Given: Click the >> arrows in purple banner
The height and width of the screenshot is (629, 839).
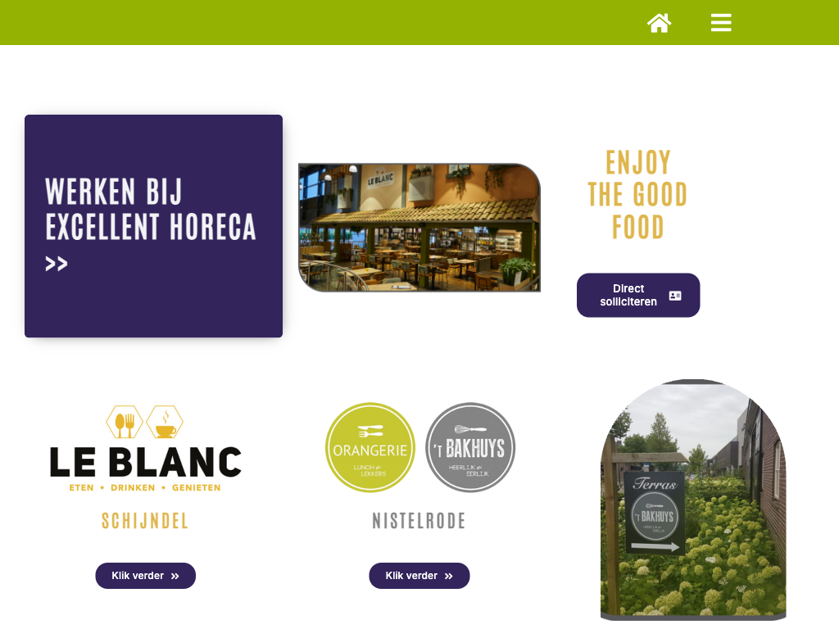Looking at the screenshot, I should [57, 264].
